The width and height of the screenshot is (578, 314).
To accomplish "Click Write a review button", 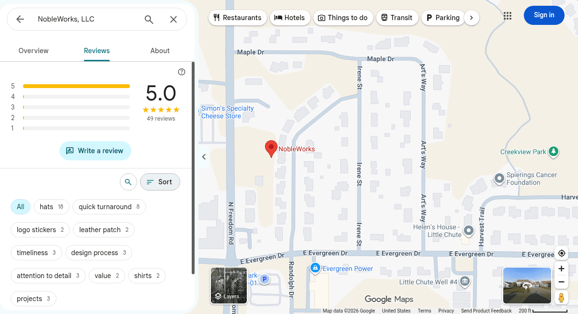I will [x=95, y=151].
